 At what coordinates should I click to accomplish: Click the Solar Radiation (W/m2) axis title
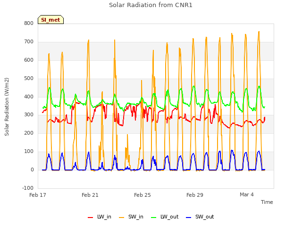click(7, 107)
